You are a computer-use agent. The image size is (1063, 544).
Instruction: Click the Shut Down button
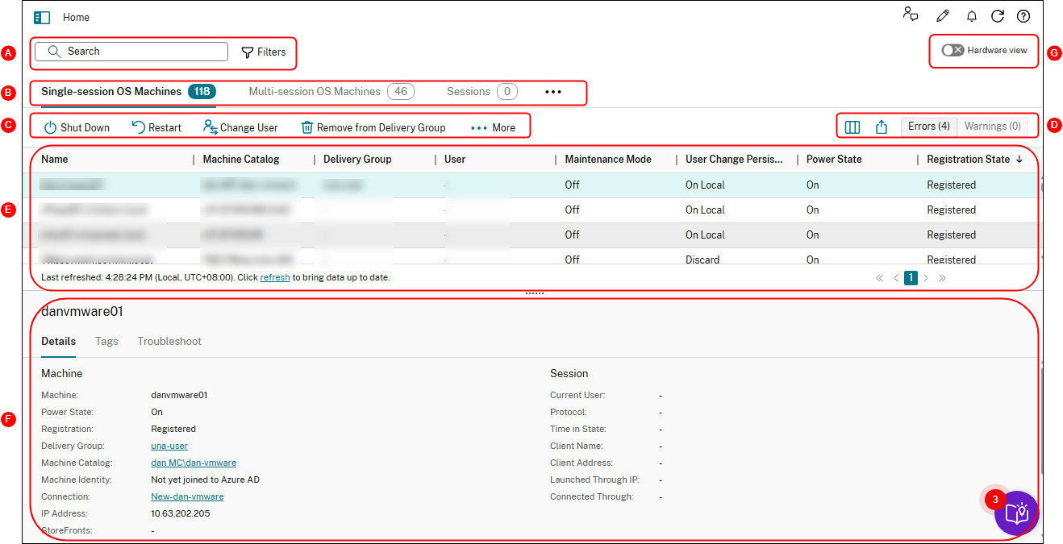(x=77, y=127)
